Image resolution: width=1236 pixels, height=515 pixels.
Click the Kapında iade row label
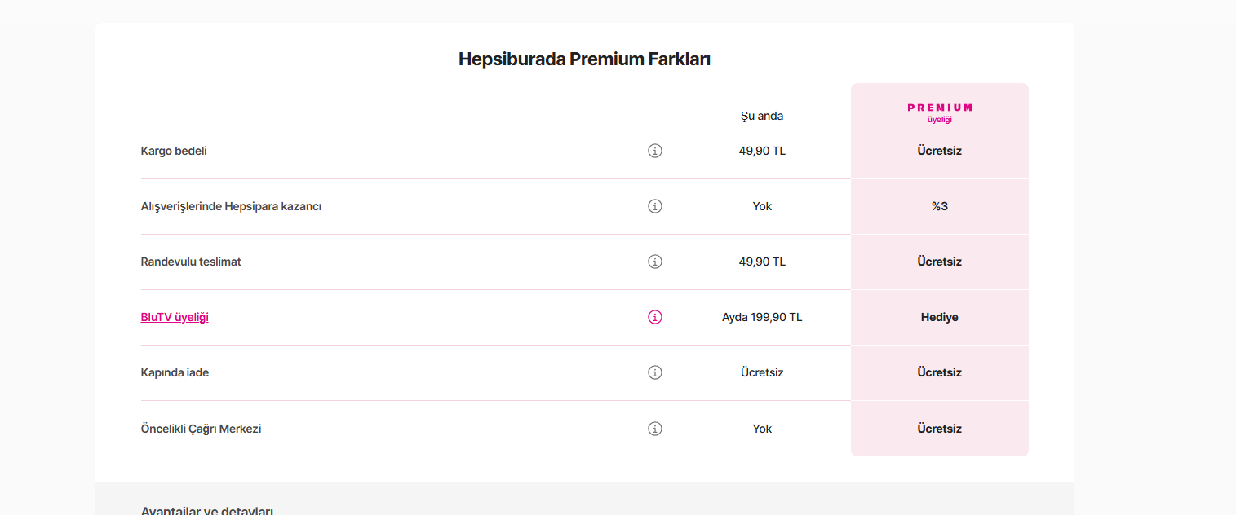point(175,372)
